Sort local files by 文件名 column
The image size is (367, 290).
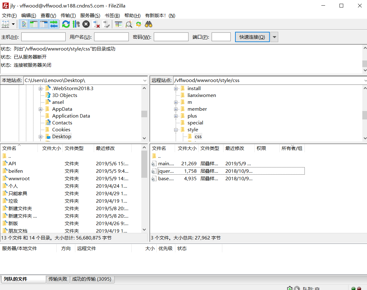(19, 148)
